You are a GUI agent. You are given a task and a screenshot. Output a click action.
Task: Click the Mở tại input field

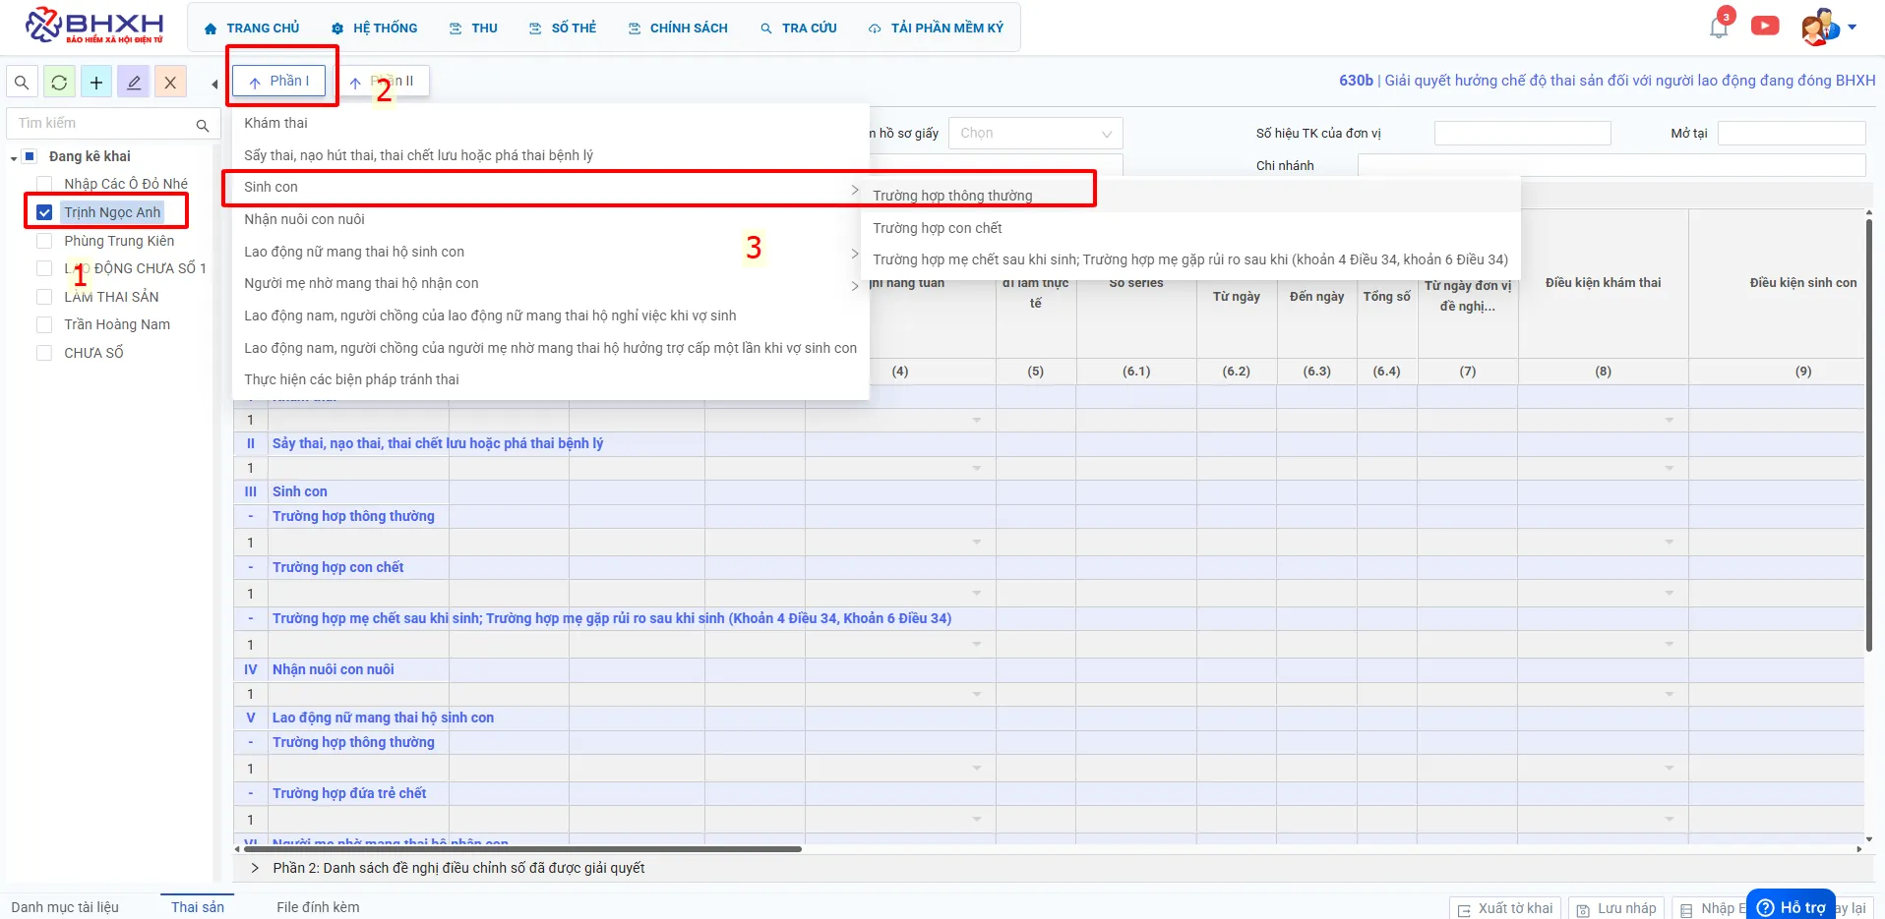point(1791,134)
